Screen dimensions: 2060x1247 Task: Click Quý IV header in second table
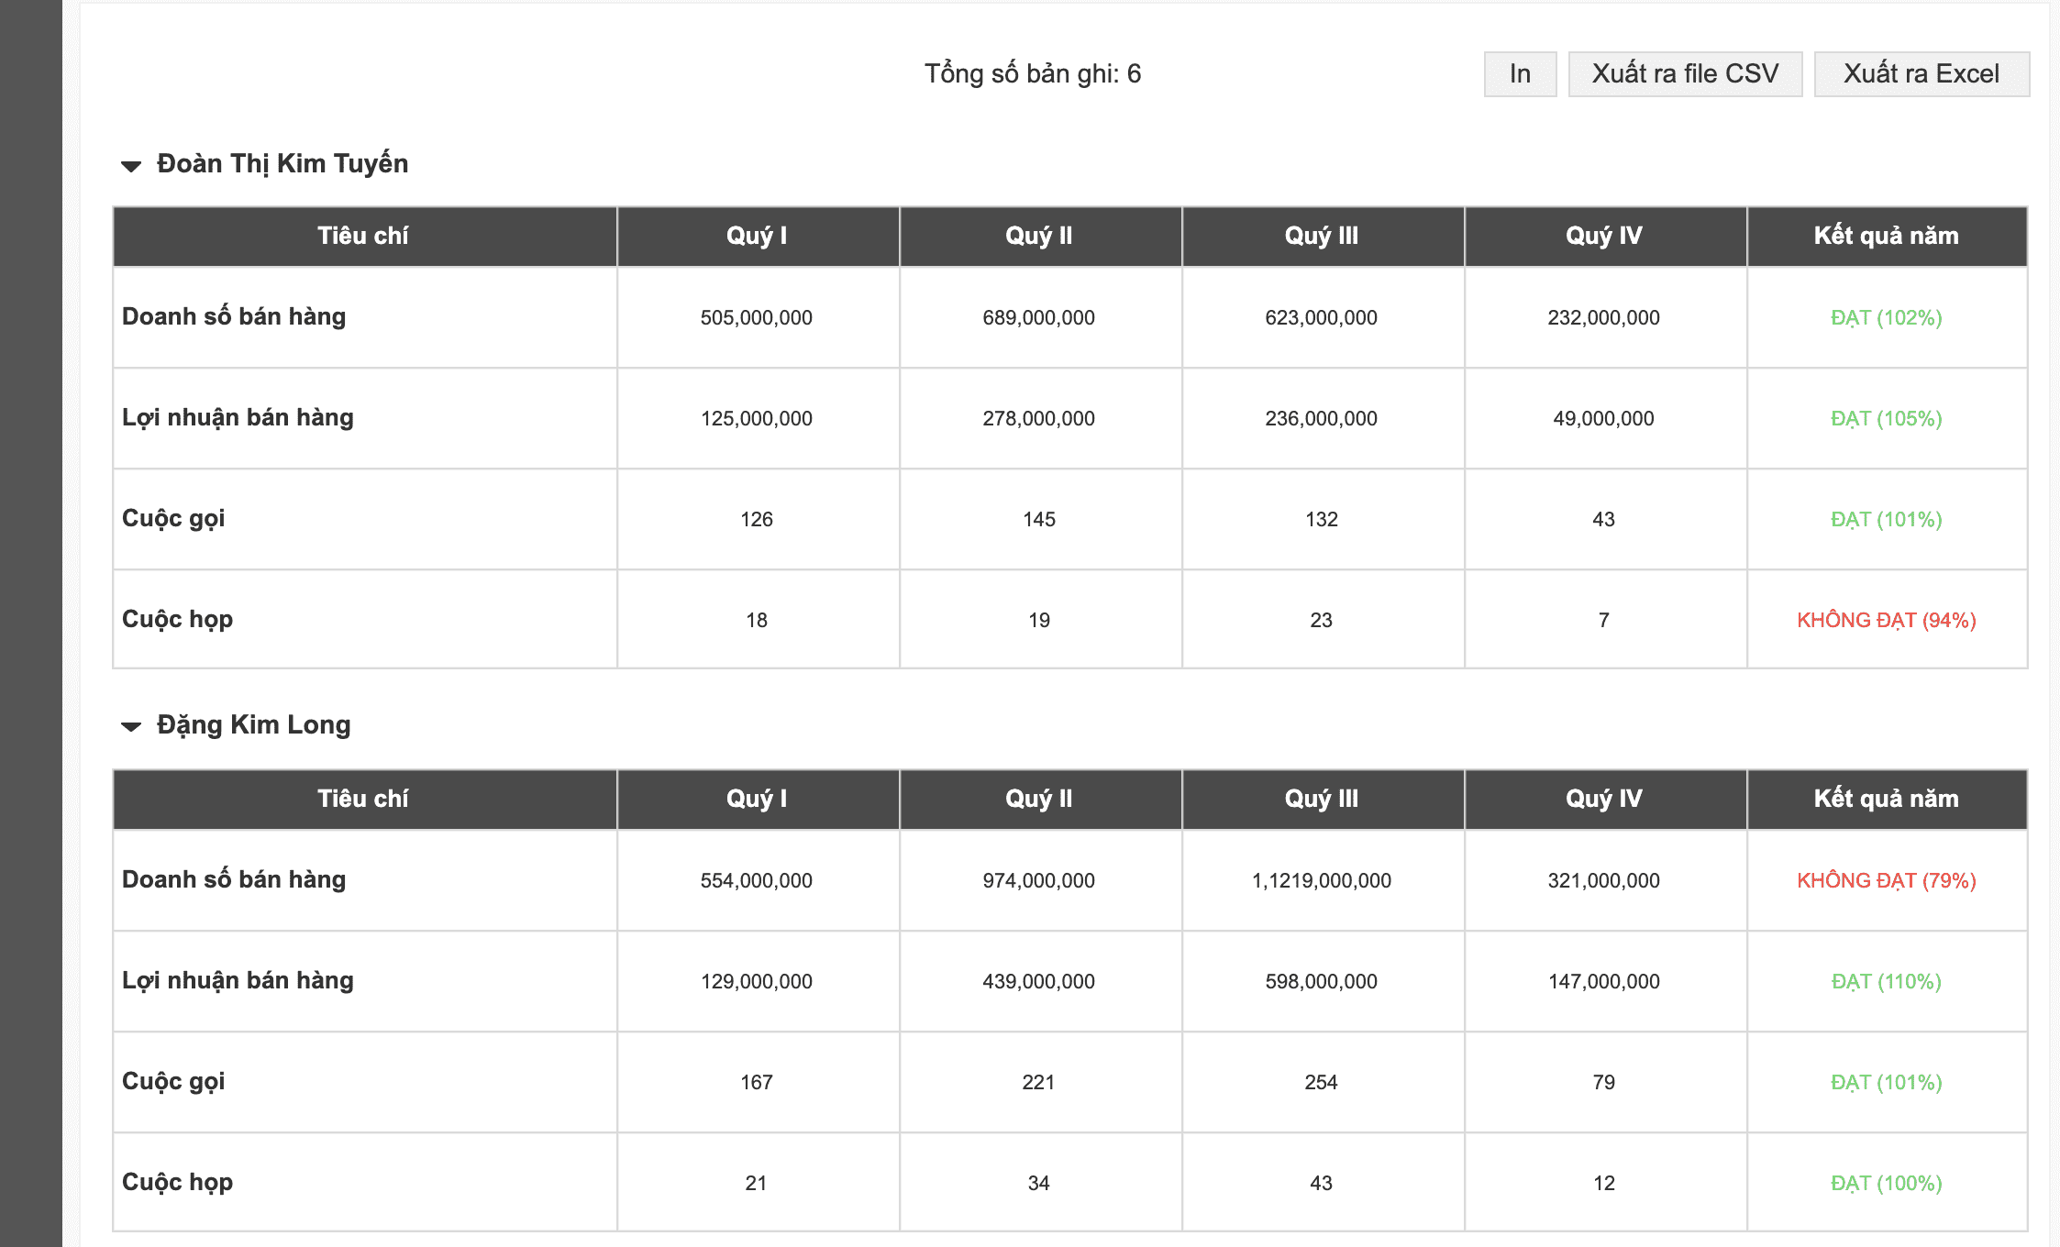click(1603, 799)
